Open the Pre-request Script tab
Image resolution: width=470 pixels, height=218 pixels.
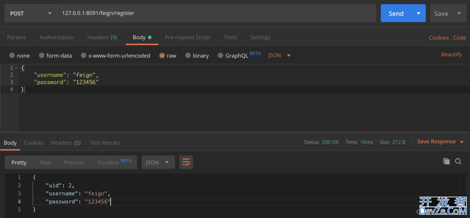pos(187,37)
